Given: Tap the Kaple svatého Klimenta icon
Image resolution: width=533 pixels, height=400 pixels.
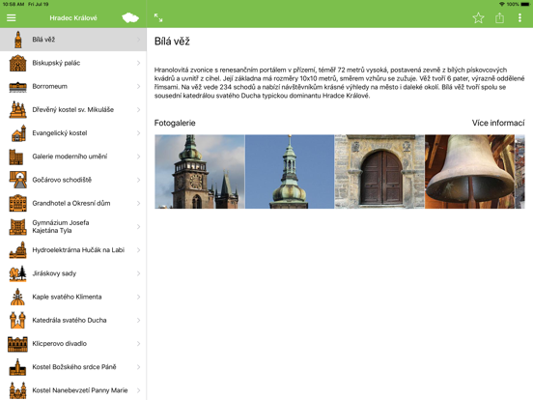Looking at the screenshot, I should [17, 297].
